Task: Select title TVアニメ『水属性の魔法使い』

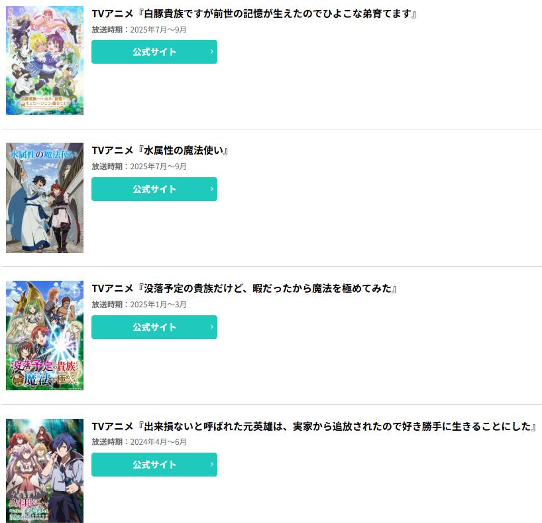Action: (160, 151)
